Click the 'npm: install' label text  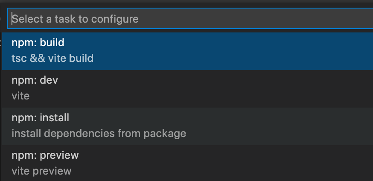click(x=41, y=118)
